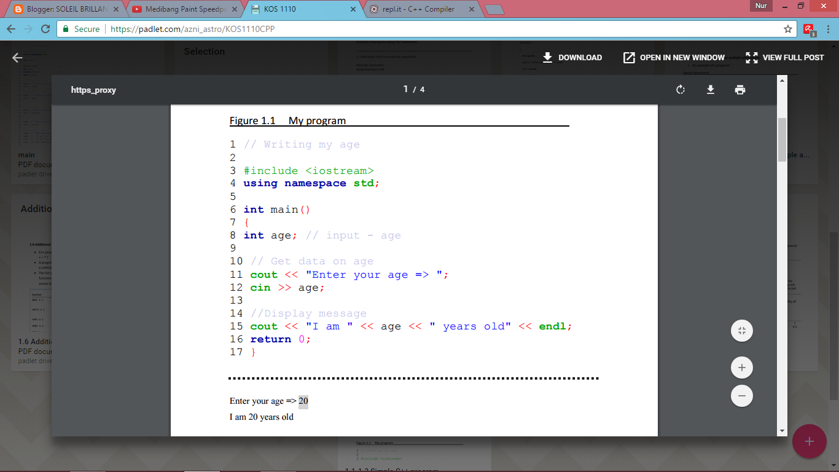Toggle fit-to-page view
This screenshot has height=472, width=839.
click(x=741, y=330)
